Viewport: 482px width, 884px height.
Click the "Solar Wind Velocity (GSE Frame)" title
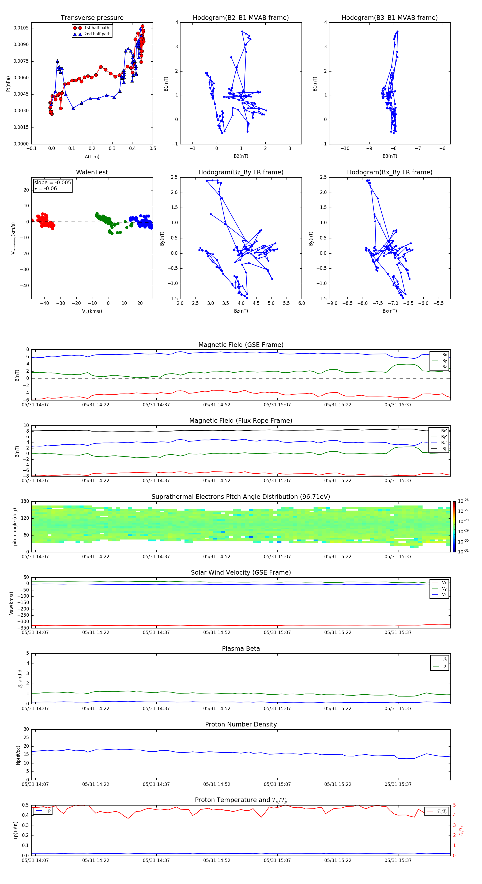[x=241, y=572]
